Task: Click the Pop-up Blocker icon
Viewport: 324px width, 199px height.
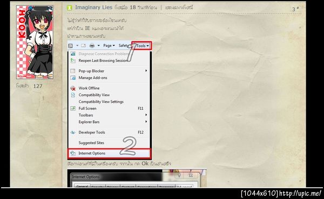Action: pos(73,71)
